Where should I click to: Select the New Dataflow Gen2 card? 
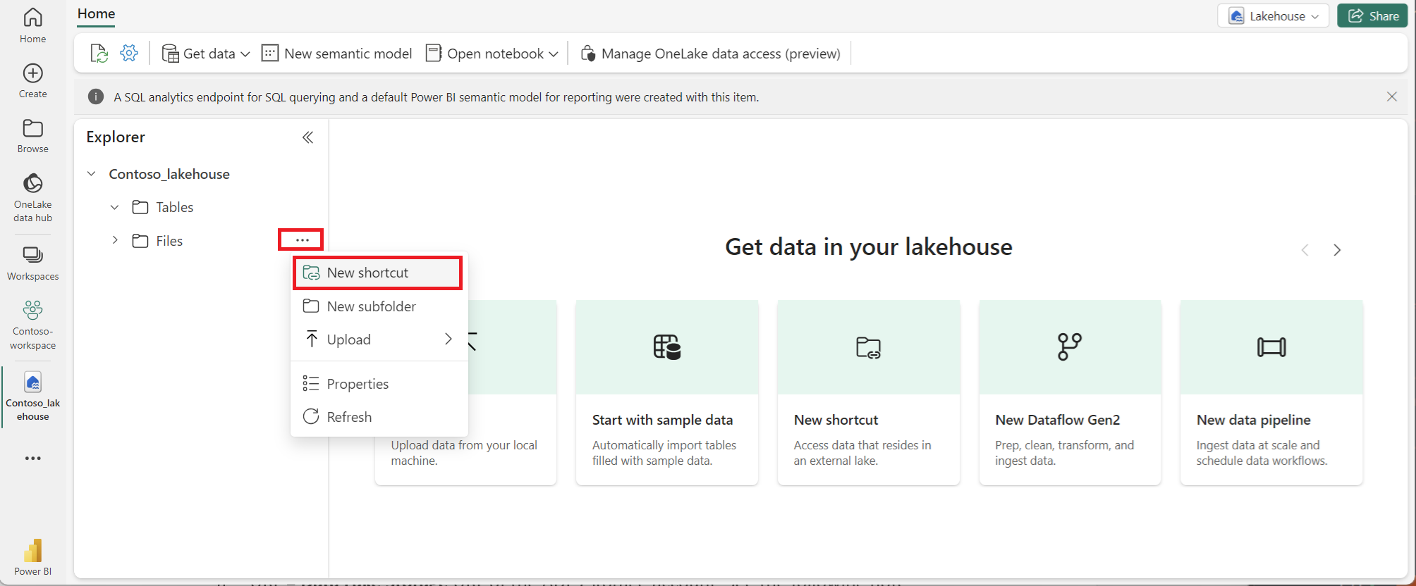[1070, 392]
